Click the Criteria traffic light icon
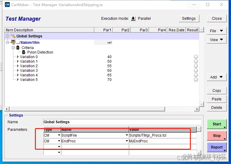This screenshot has width=231, height=164. 18,48
